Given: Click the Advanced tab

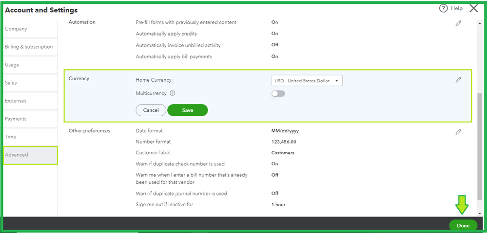Looking at the screenshot, I should (x=17, y=155).
